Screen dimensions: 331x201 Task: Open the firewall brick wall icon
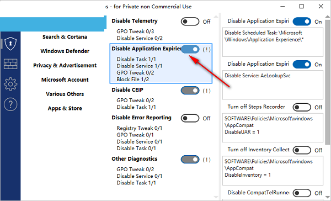tap(10, 64)
